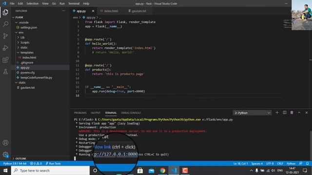Image resolution: width=312 pixels, height=175 pixels.
Task: Follow the 127.0.0.1:8000 terminal link
Action: click(116, 154)
